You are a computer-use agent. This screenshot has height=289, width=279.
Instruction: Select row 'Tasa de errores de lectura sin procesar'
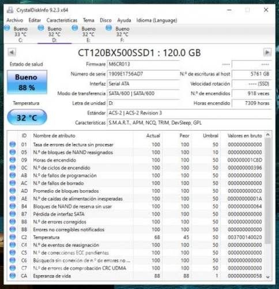[x=136, y=144]
